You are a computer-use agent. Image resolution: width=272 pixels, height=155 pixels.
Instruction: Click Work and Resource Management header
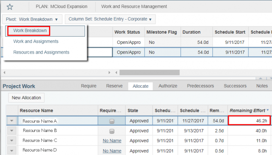[134, 7]
